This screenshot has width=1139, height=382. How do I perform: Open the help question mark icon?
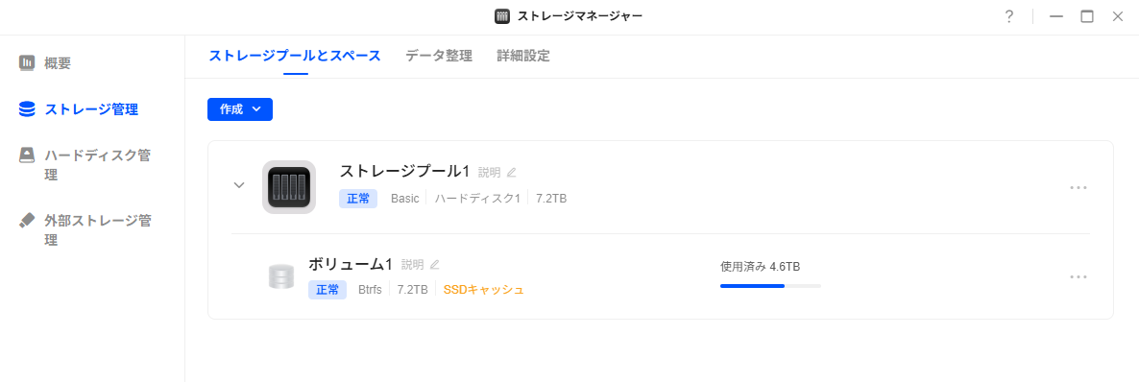(x=1009, y=16)
